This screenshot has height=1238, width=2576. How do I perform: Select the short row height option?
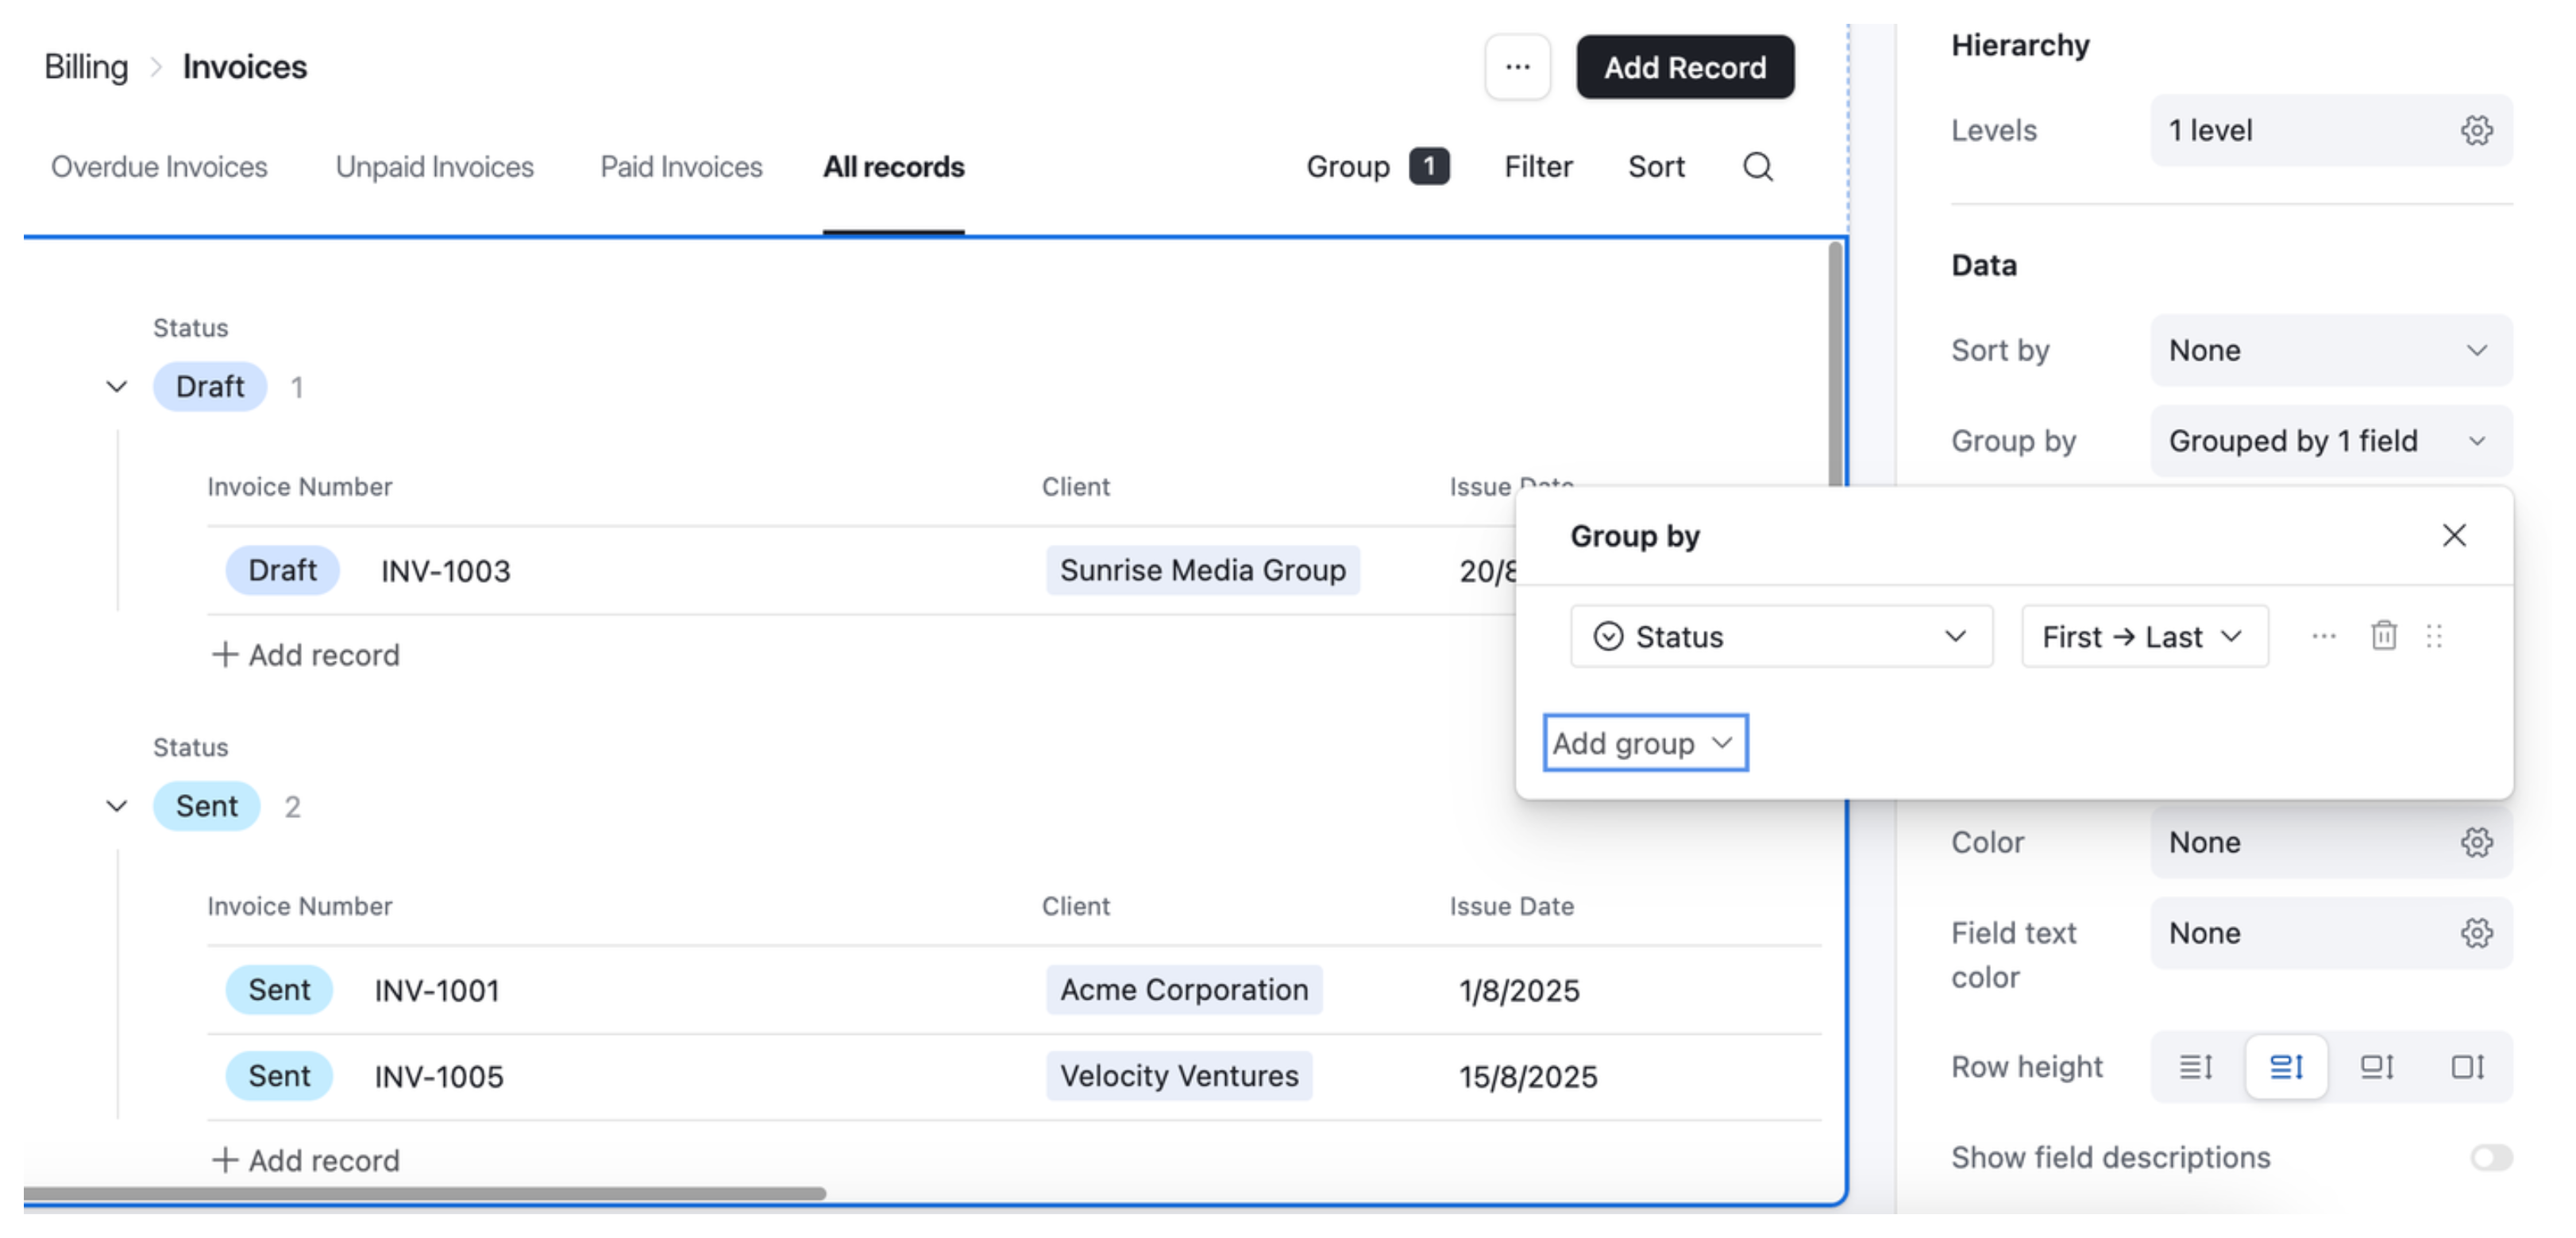click(x=2196, y=1067)
